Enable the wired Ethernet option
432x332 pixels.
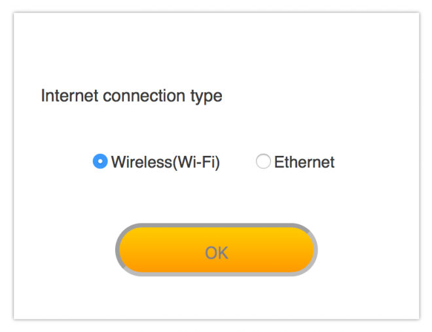[x=263, y=162]
